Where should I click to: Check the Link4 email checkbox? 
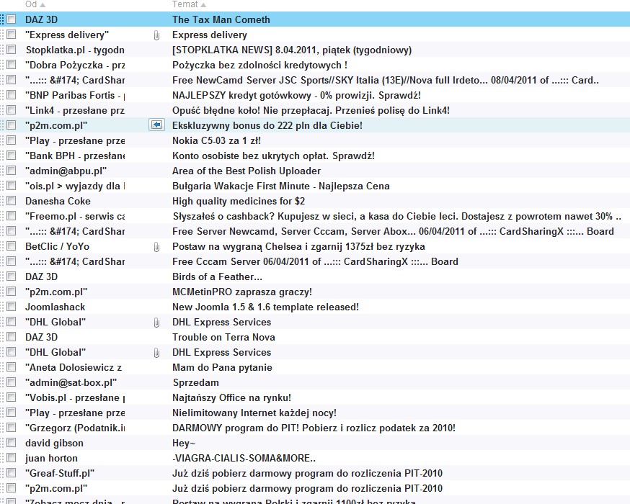[x=12, y=110]
